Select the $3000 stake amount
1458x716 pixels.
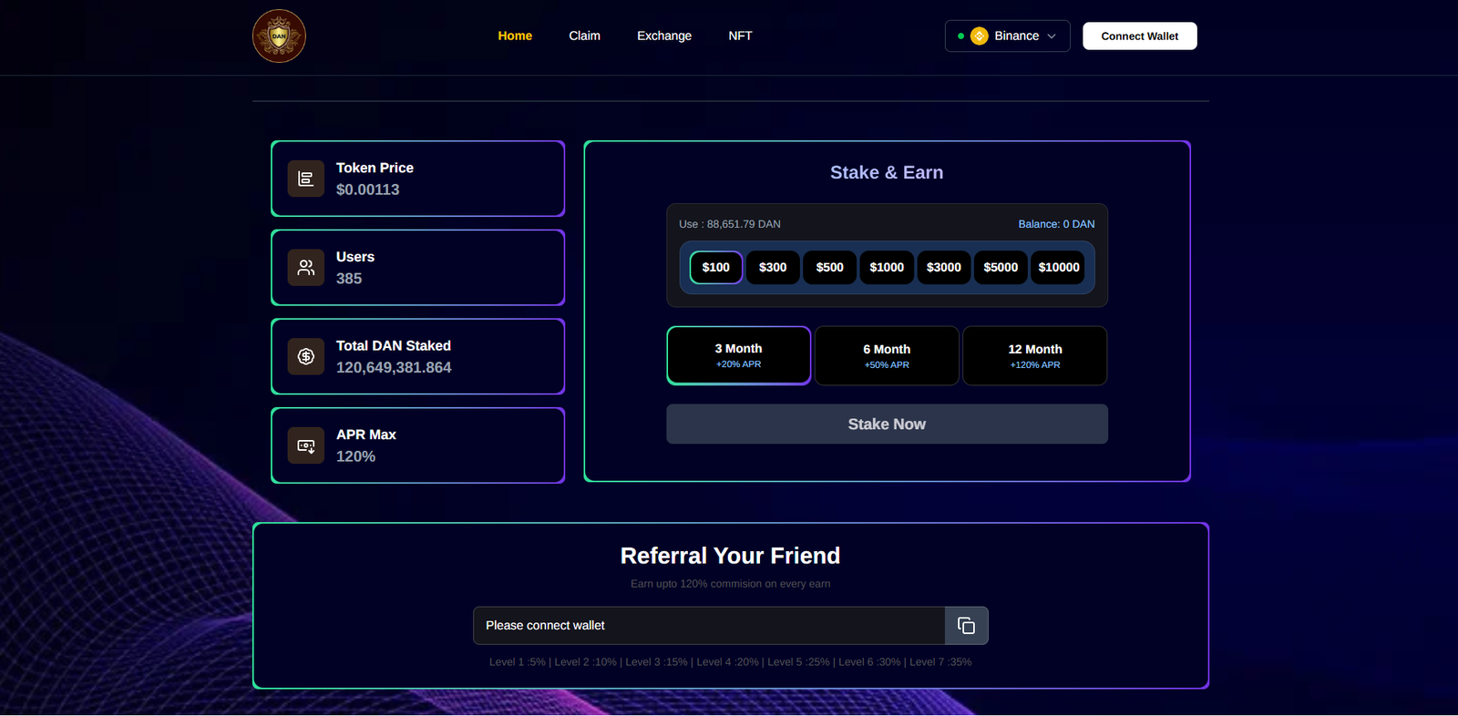pyautogui.click(x=944, y=267)
